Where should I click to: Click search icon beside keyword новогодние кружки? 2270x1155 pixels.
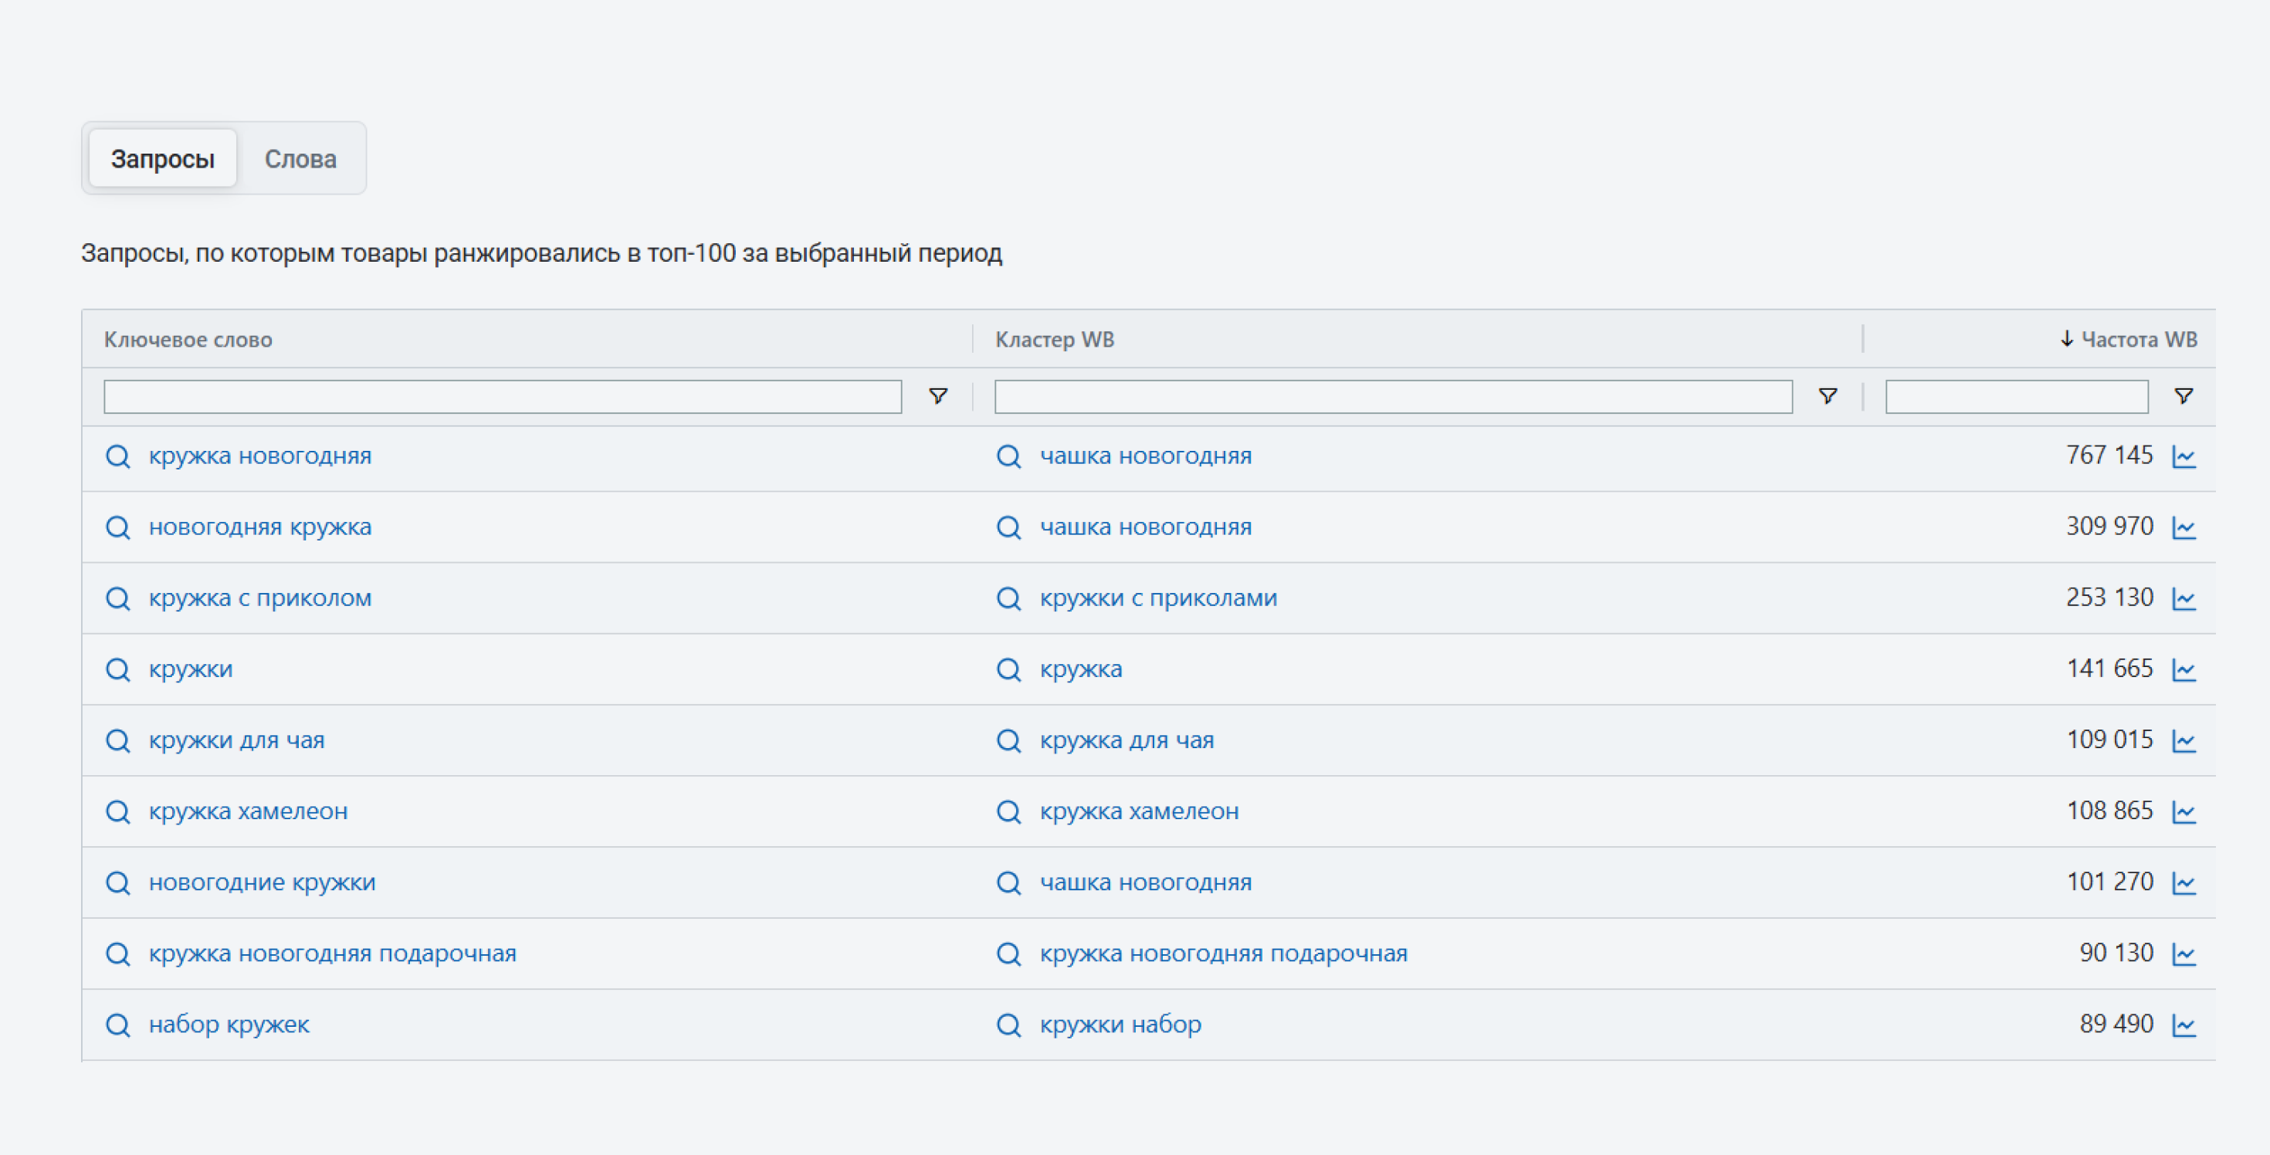point(118,882)
